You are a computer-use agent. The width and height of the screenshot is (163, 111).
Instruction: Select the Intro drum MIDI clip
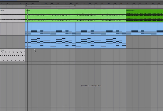[x=13, y=55]
